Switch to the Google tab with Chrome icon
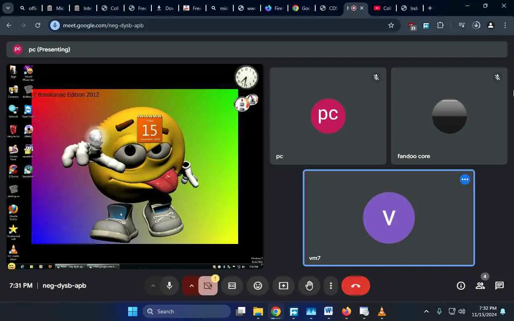 tap(301, 8)
